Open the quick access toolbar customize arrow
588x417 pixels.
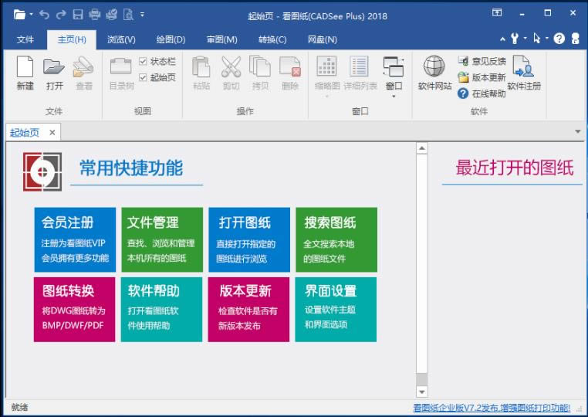tap(142, 15)
